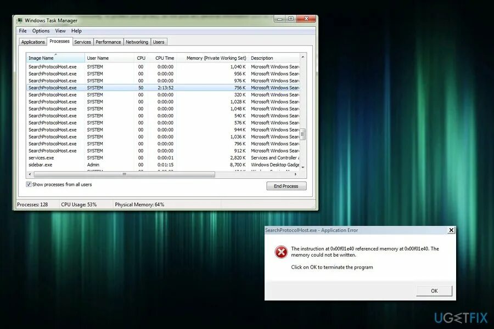494x329 pixels.
Task: Select the SearchProtocolHost.exe row using 50 CPU
Action: coord(163,88)
